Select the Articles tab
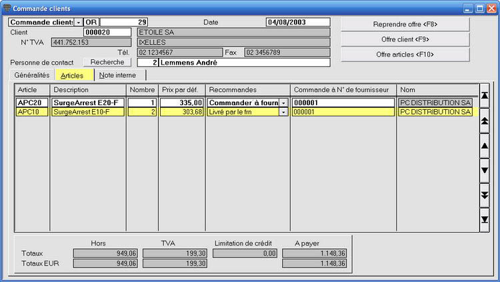500x282 pixels. pyautogui.click(x=72, y=75)
